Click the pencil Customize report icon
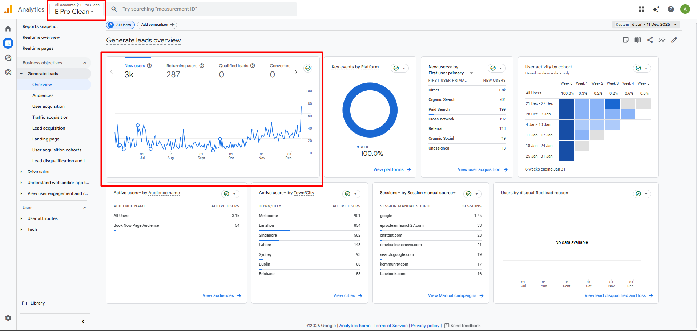The height and width of the screenshot is (331, 697). click(x=674, y=40)
